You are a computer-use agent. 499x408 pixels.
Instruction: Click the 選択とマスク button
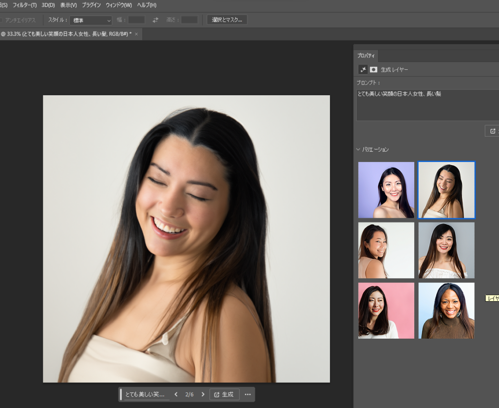(x=227, y=20)
